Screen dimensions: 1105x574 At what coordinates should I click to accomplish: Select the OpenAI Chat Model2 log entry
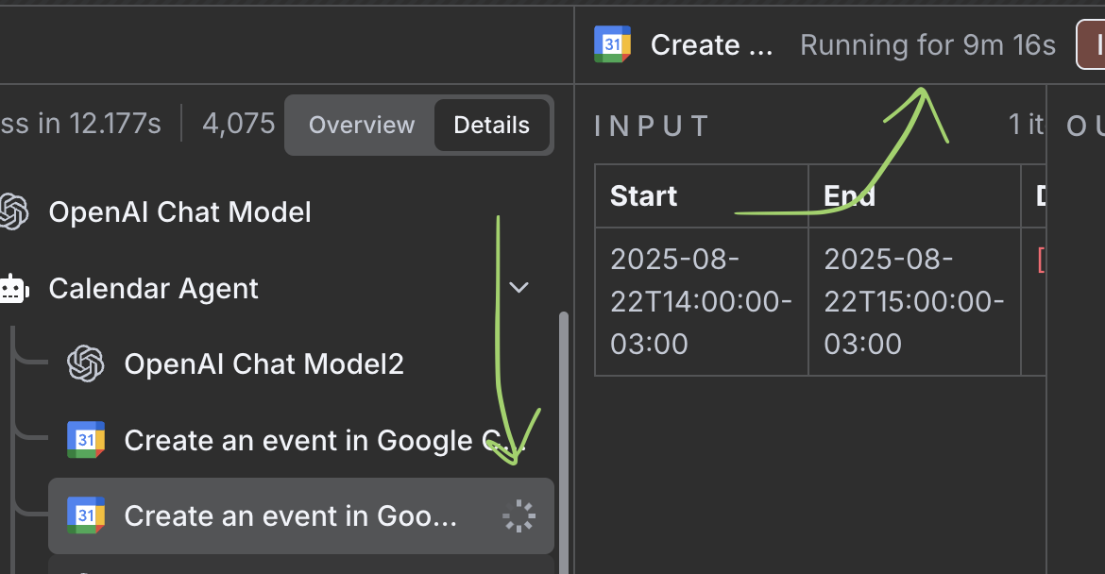click(264, 364)
